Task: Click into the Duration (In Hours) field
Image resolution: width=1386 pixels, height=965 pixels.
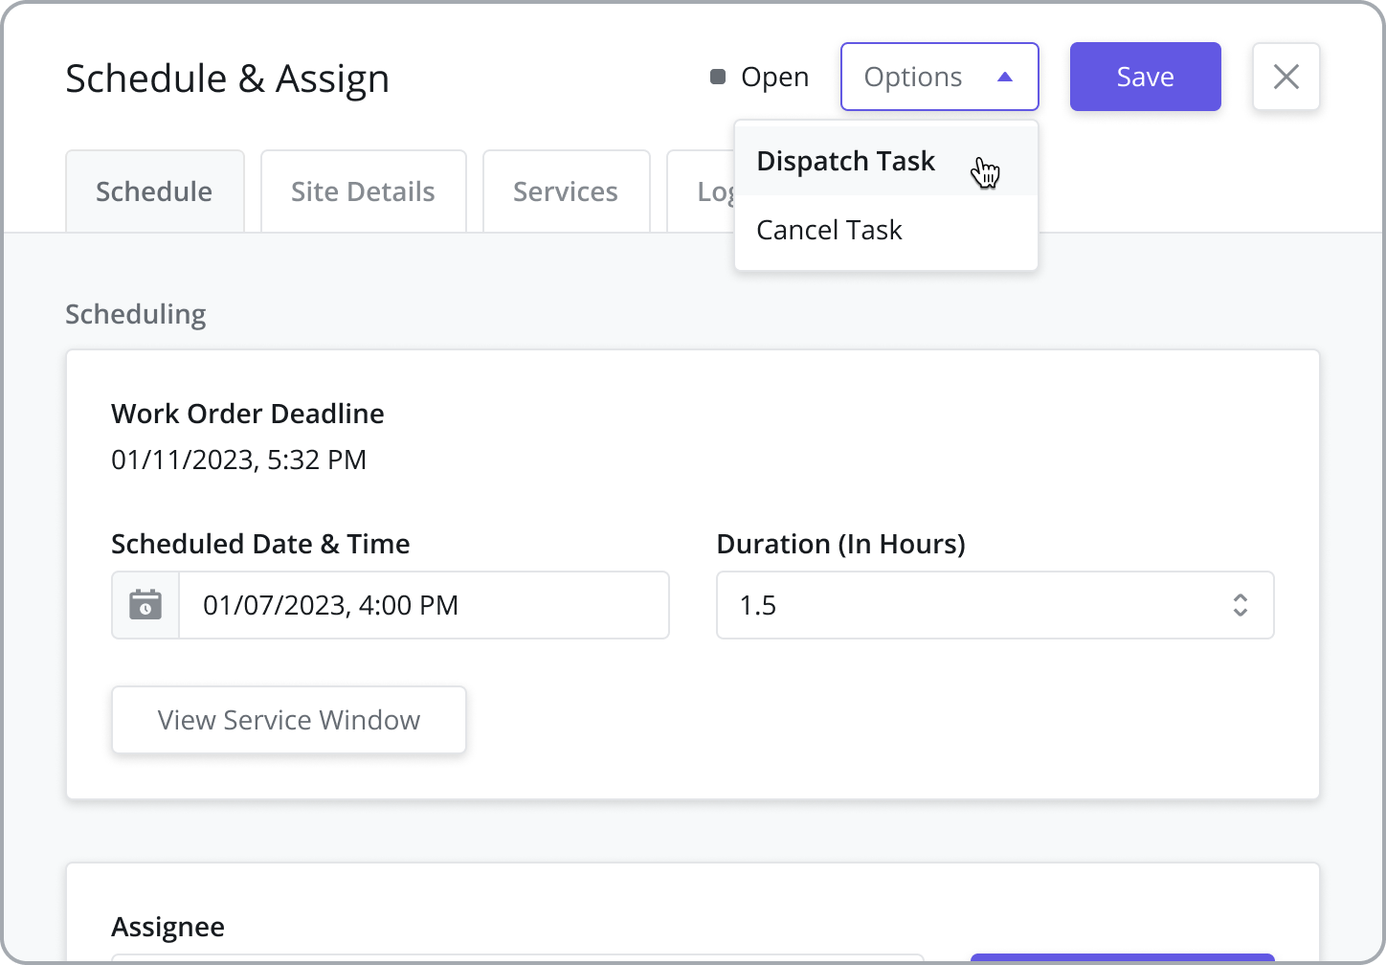Action: click(x=967, y=605)
